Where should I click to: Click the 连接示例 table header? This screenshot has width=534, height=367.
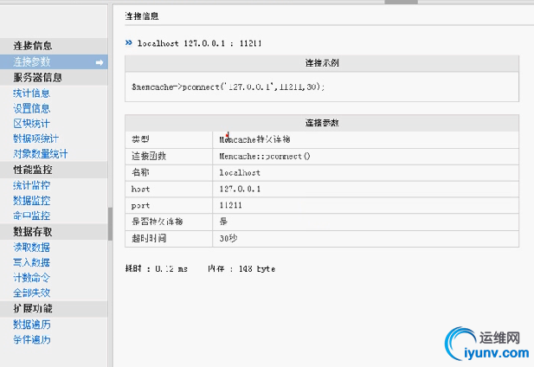322,63
